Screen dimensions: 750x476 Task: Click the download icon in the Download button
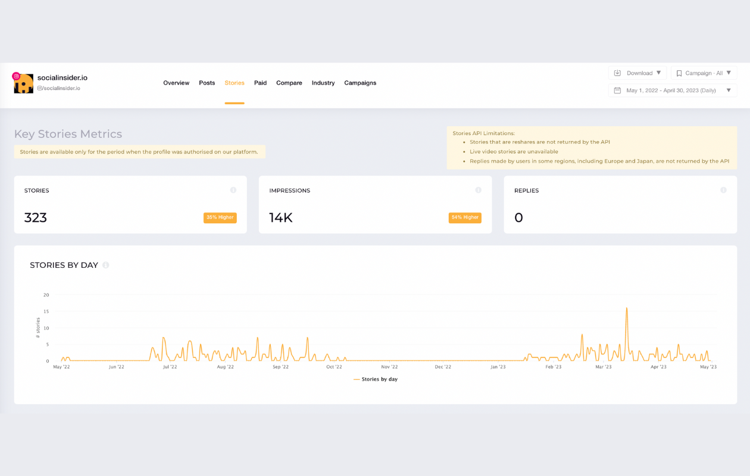point(617,73)
